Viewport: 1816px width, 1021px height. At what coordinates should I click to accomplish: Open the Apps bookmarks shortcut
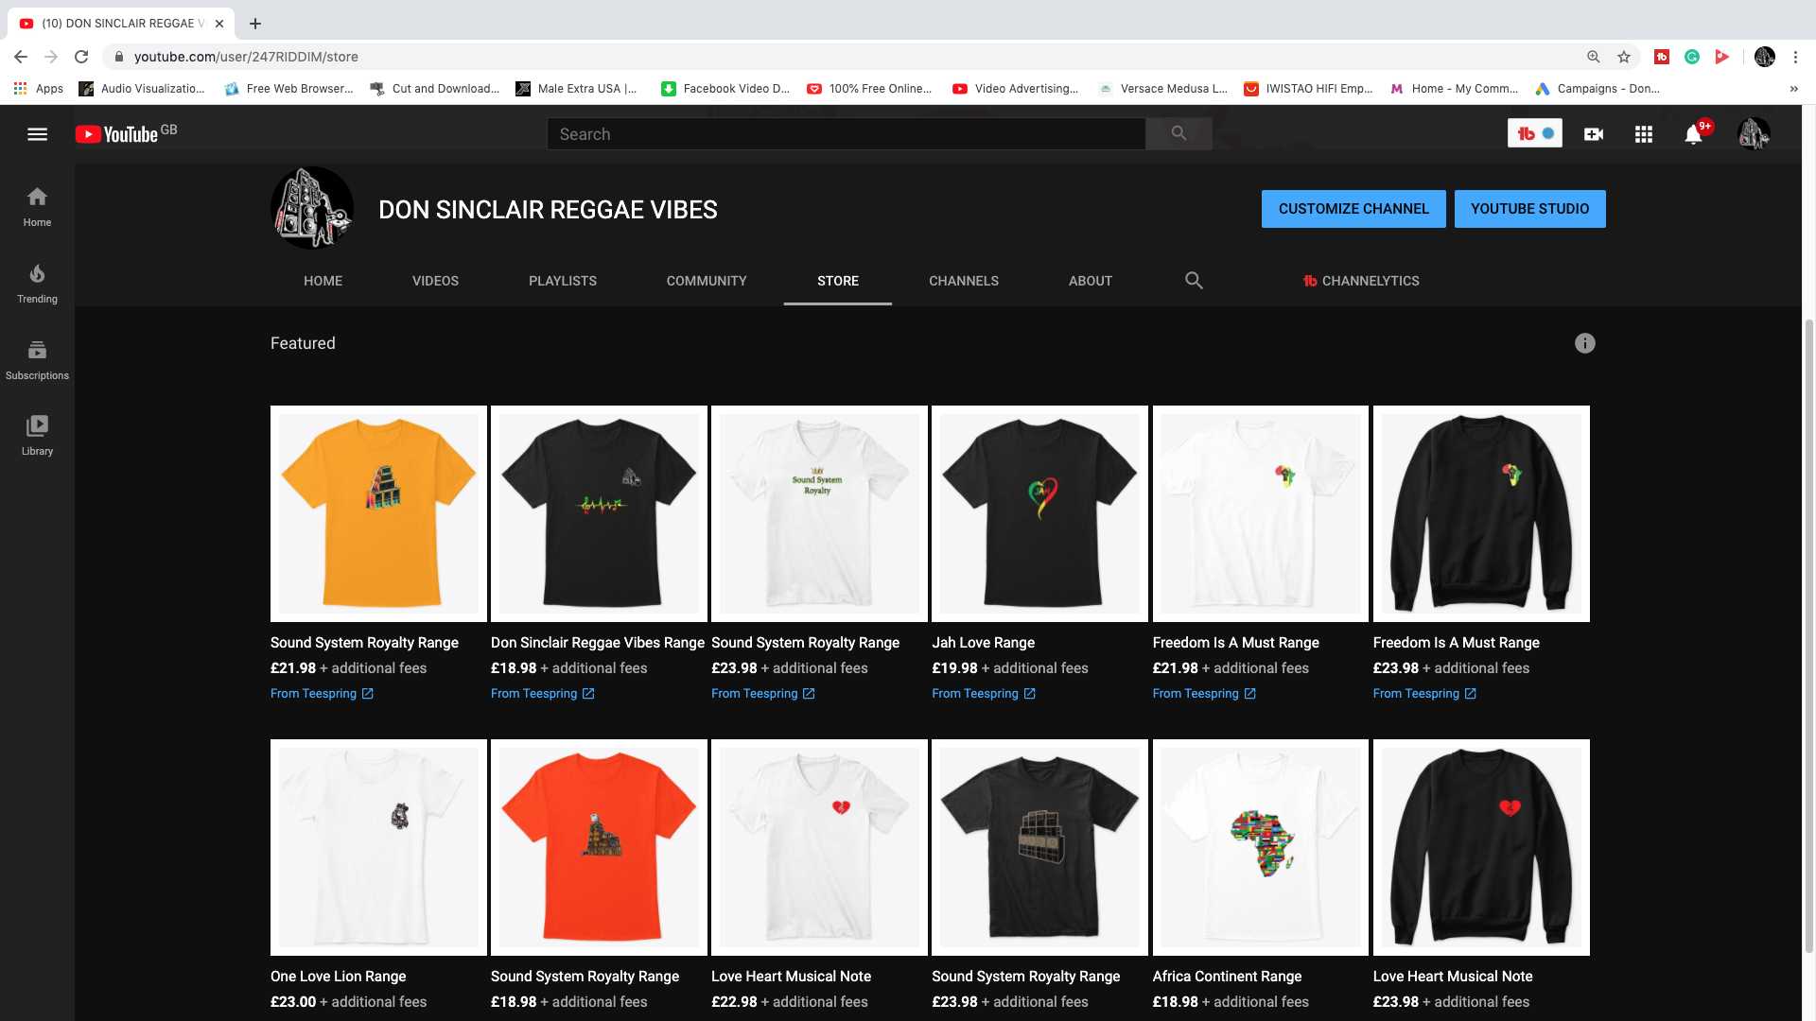click(39, 89)
